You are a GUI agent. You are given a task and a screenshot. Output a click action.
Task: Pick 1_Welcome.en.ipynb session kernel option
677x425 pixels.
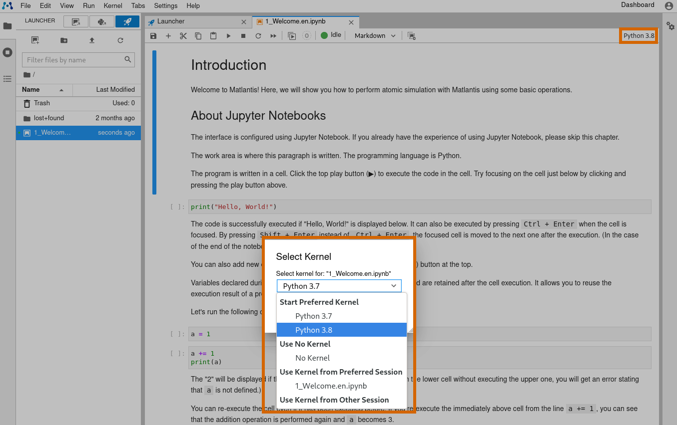click(x=342, y=386)
